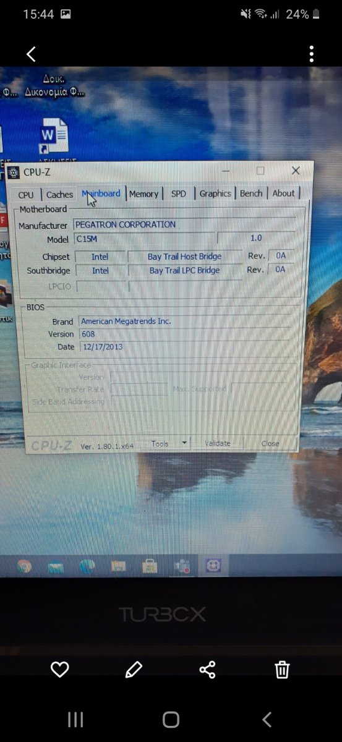This screenshot has height=742, width=342.
Task: Open the Memory tab
Action: (144, 194)
